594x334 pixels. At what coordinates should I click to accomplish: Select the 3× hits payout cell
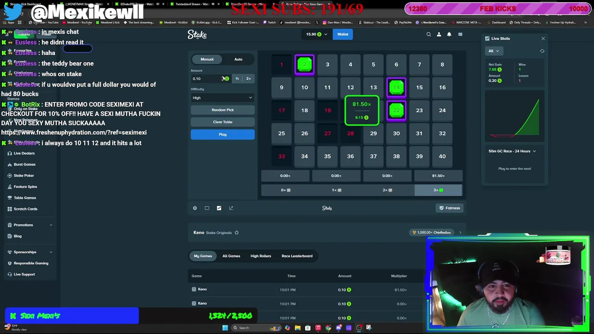(x=438, y=190)
